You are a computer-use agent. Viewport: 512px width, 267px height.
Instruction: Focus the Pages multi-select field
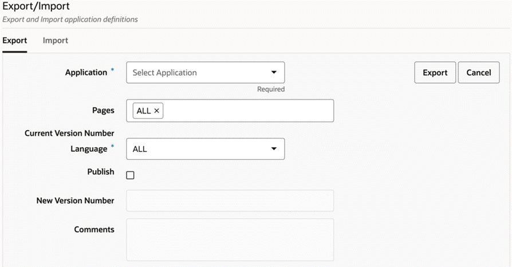pyautogui.click(x=246, y=111)
